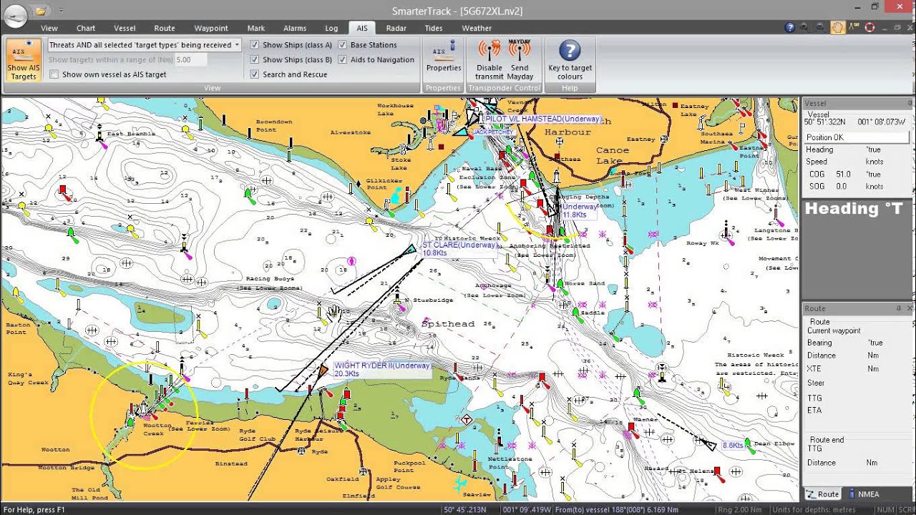Click the Send Mayday icon
The height and width of the screenshot is (515, 916).
point(520,59)
